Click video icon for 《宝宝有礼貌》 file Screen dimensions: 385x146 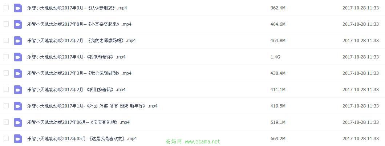pyautogui.click(x=18, y=122)
